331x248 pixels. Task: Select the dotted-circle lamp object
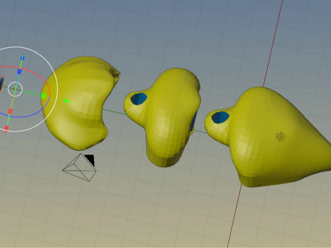[281, 136]
